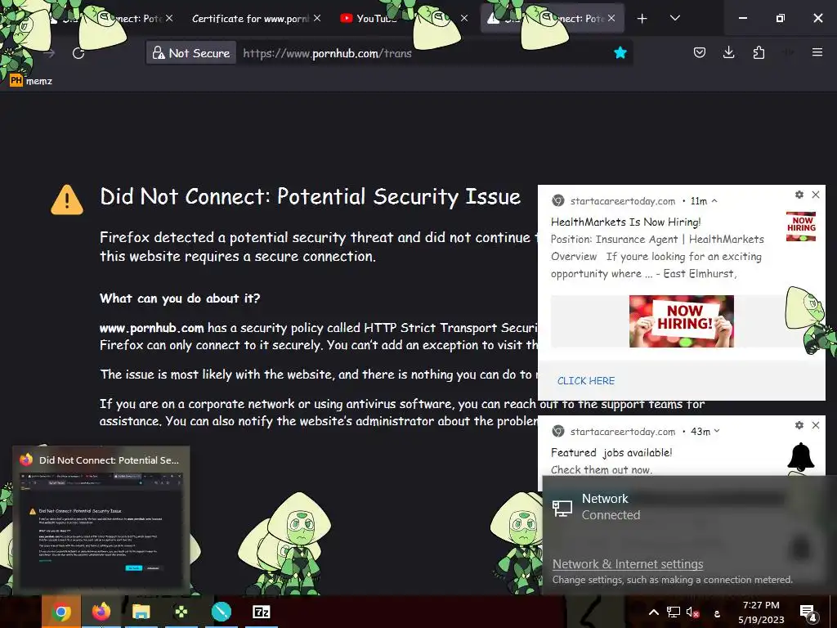This screenshot has width=837, height=628.
Task: Open the green clover app in taskbar
Action: (181, 612)
